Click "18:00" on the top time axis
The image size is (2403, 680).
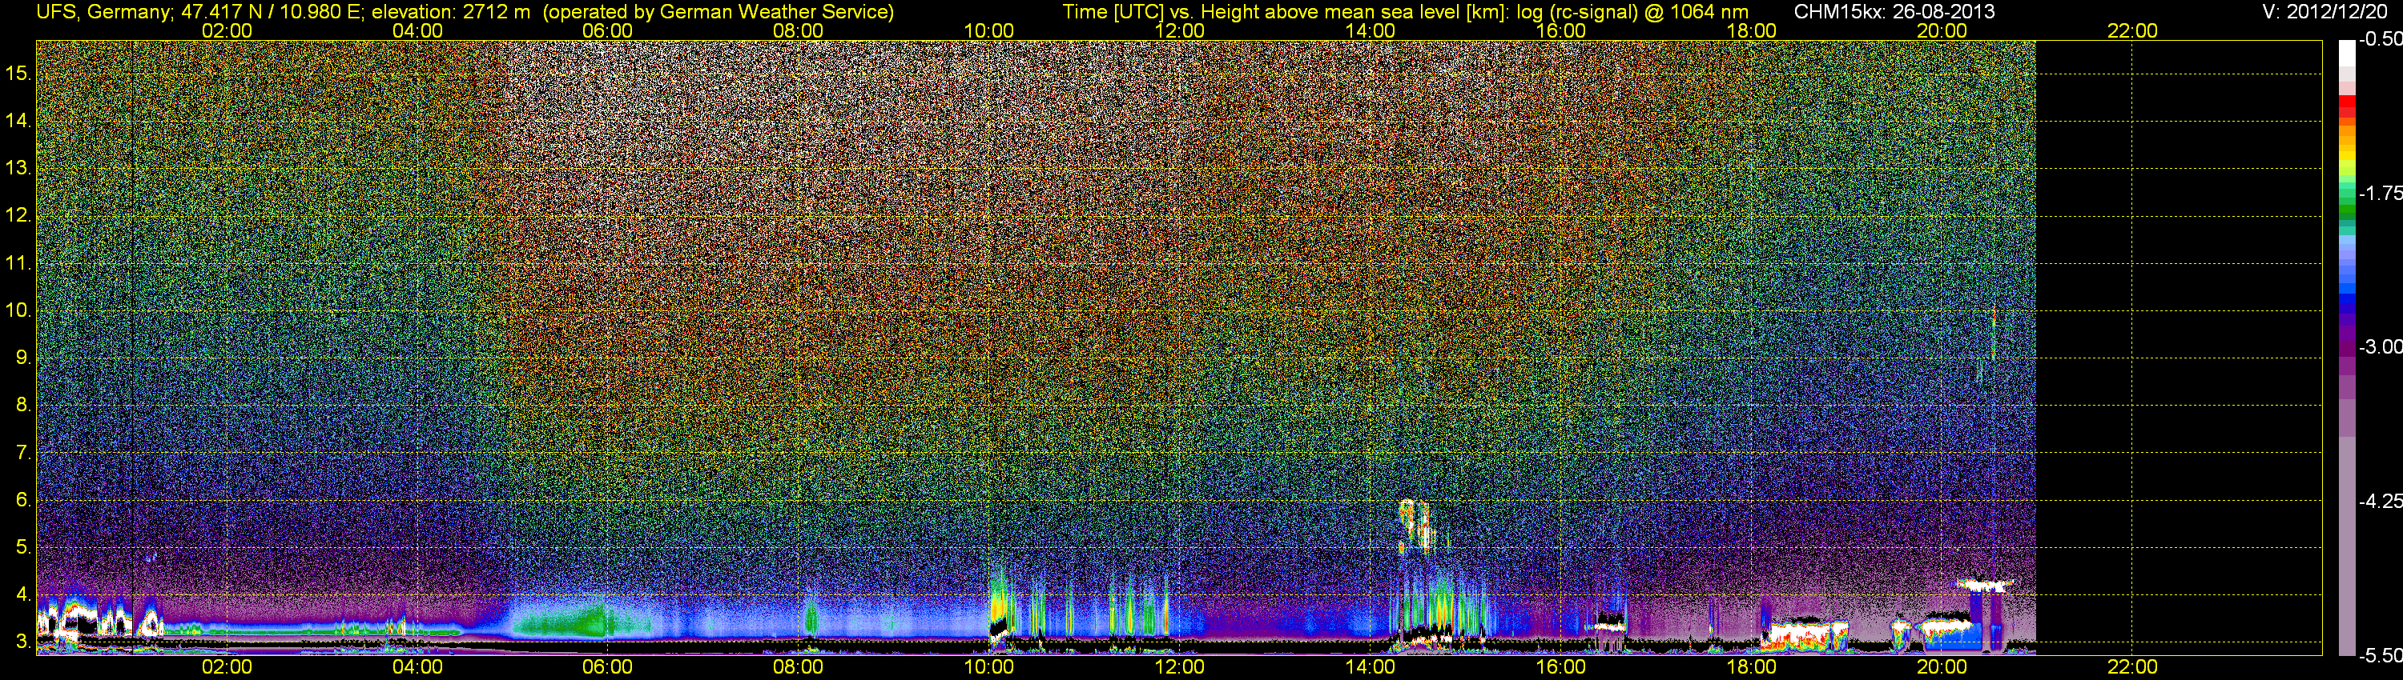point(1751,30)
